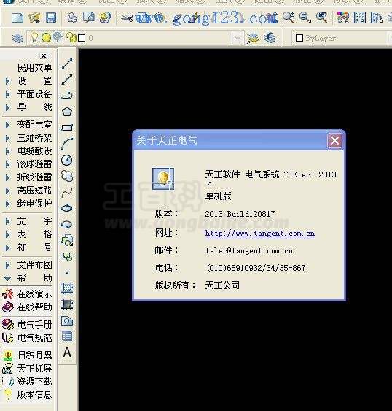Click the draw toolbar Table icon
Viewport: 392px width, 411px height.
coord(67,337)
